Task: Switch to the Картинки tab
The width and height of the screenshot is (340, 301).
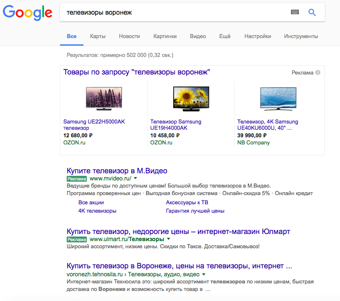Action: (165, 36)
